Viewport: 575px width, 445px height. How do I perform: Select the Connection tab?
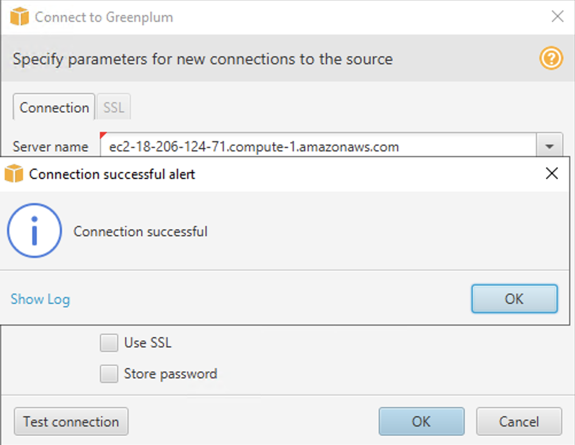click(x=53, y=107)
